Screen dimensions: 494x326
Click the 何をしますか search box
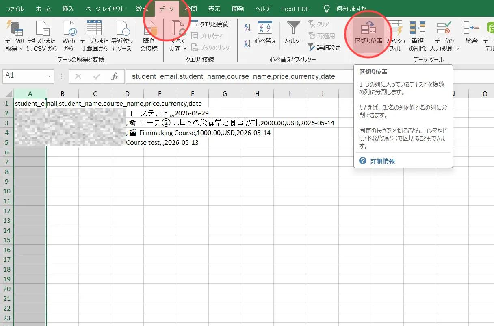(x=351, y=9)
